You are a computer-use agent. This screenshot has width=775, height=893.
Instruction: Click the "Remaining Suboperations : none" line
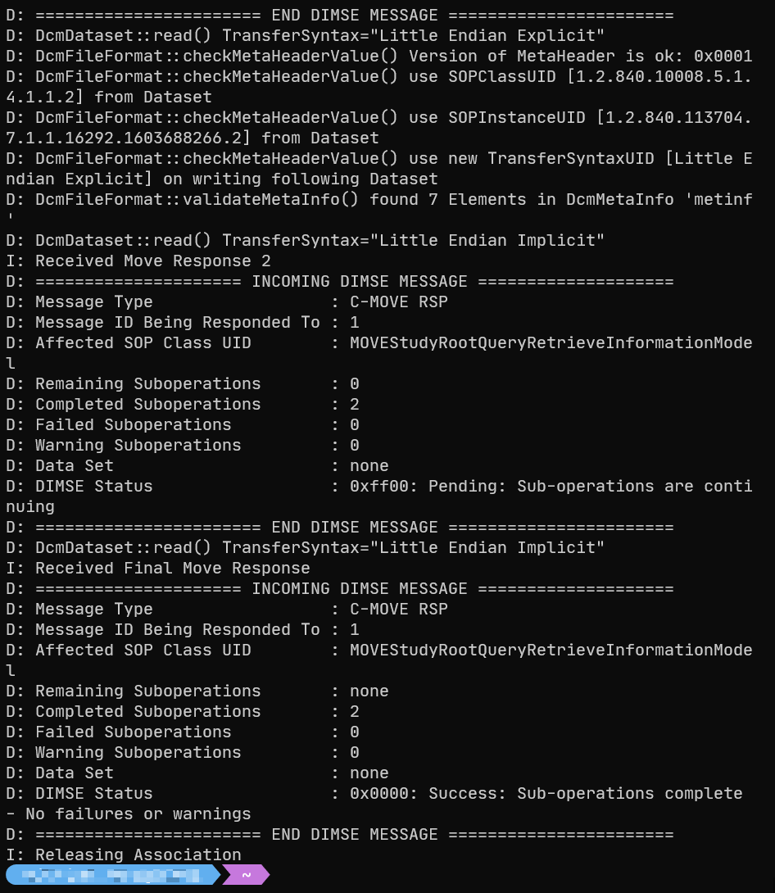pyautogui.click(x=197, y=691)
